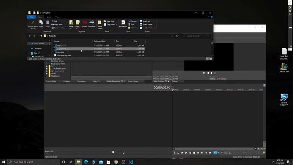The image size is (293, 165).
Task: Click Copy path in the ribbon
Action: point(57,24)
